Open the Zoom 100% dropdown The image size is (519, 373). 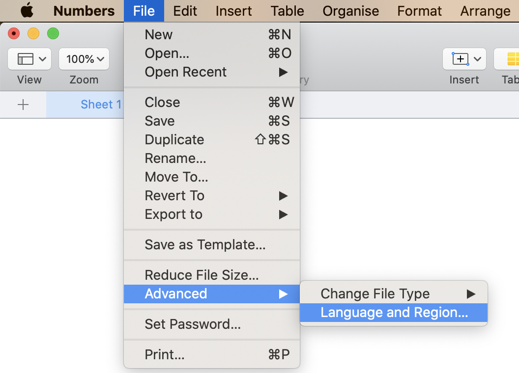pos(84,59)
